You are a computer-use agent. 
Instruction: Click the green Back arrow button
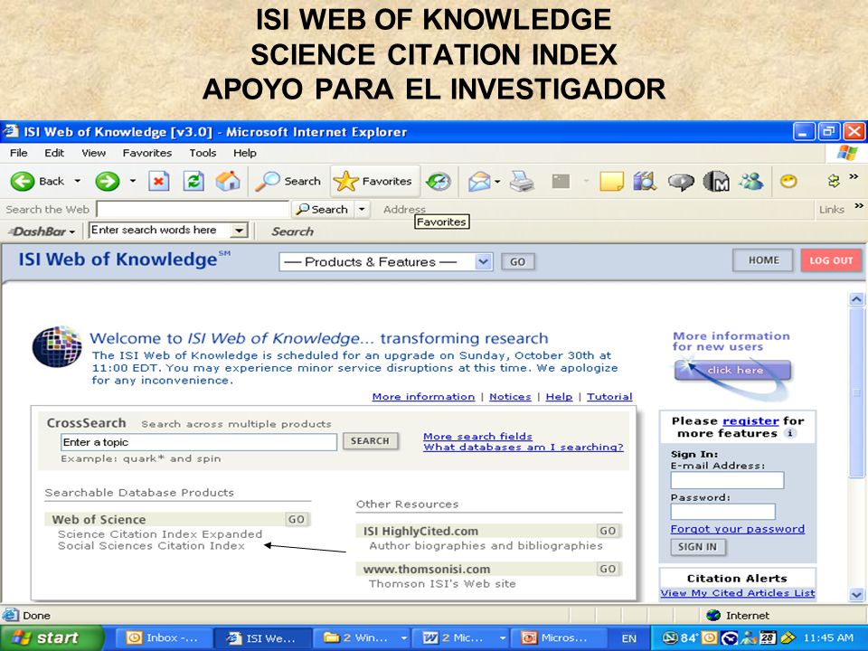click(x=23, y=181)
